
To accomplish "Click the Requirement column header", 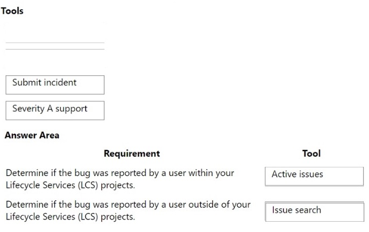I will pos(132,153).
